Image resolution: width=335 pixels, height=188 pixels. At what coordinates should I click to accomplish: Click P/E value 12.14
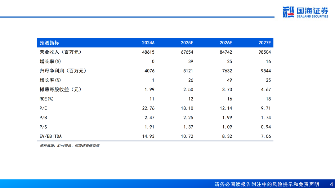pos(226,108)
